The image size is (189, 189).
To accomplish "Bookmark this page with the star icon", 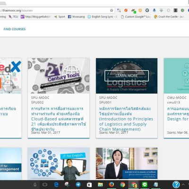I will (x=112, y=10).
